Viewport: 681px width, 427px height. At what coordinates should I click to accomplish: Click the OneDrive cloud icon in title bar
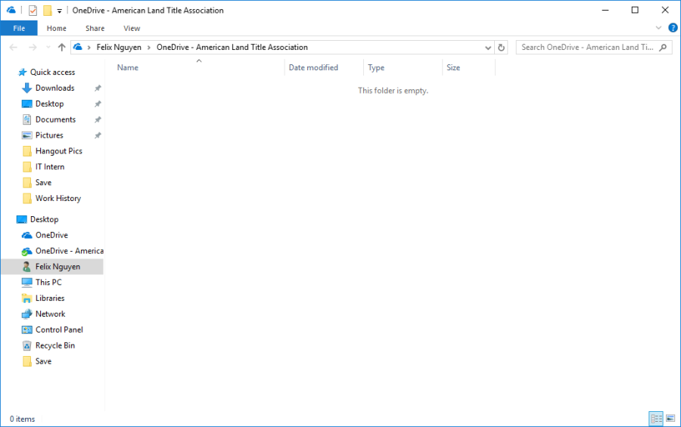point(11,10)
